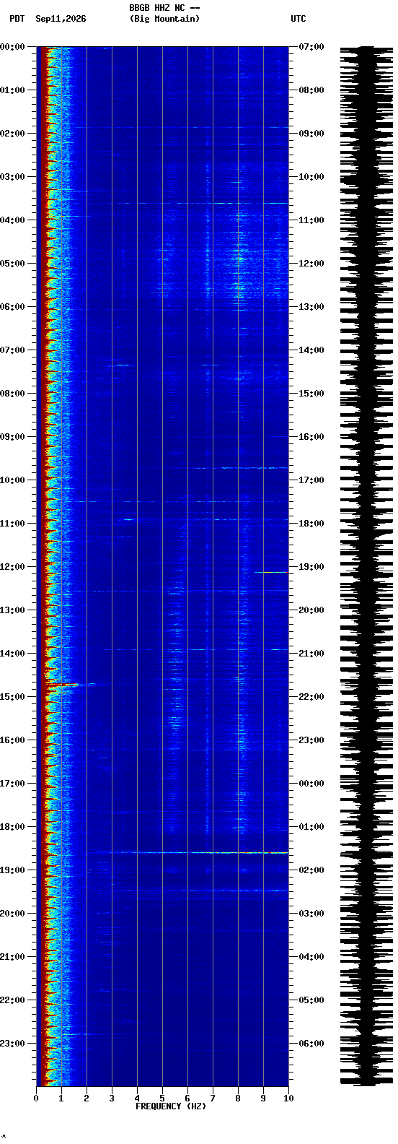Click UTC time label '11:00'
The image size is (398, 1144).
311,220
